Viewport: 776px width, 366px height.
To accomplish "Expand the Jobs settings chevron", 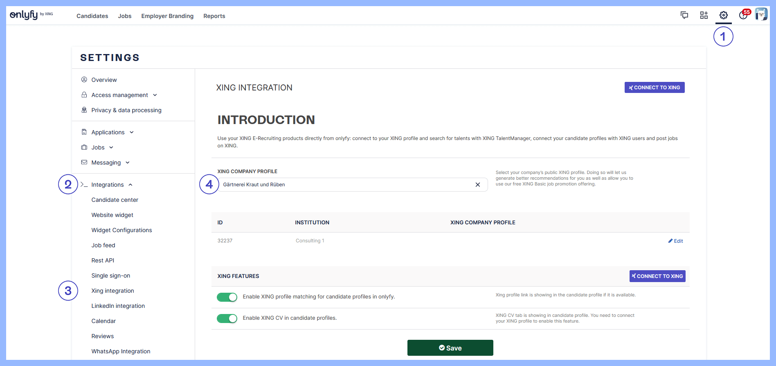I will tap(111, 147).
